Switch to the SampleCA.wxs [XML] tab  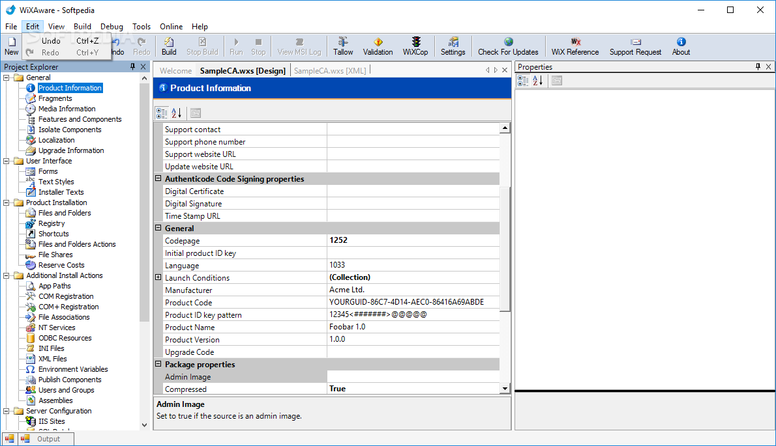[x=330, y=70]
